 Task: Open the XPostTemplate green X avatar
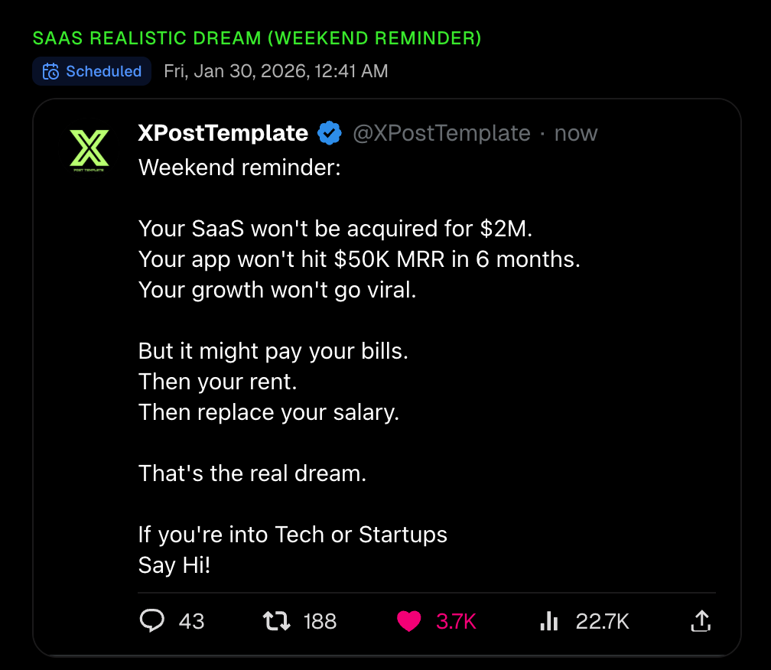(x=89, y=150)
